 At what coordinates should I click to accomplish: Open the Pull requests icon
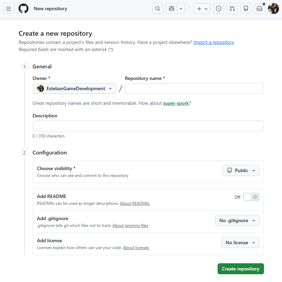pyautogui.click(x=232, y=9)
